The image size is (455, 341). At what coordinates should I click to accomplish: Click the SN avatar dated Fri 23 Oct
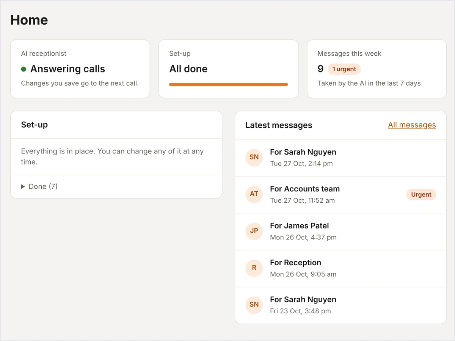point(254,304)
